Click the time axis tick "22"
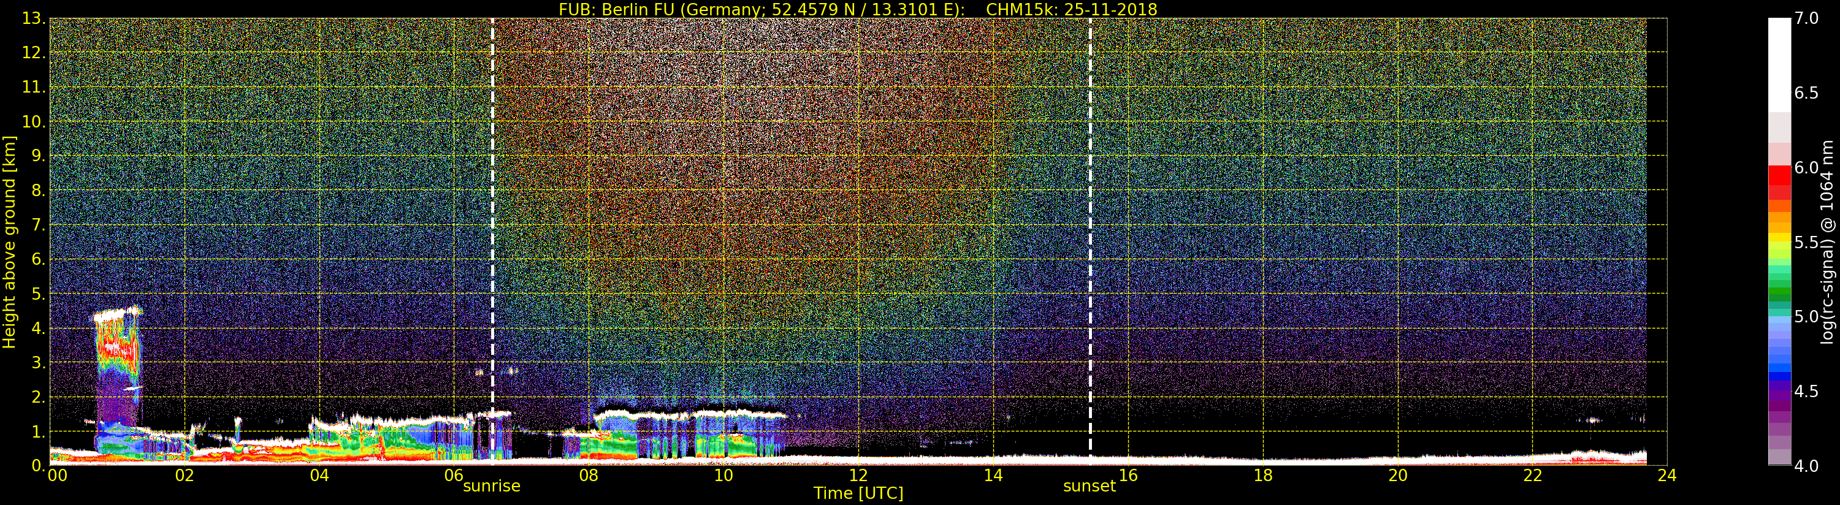The image size is (1840, 505). [1532, 476]
